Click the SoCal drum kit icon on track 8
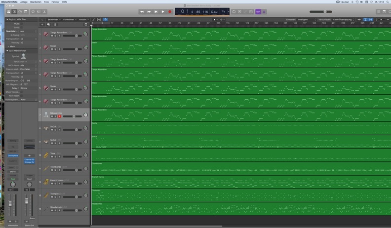 pos(46,128)
